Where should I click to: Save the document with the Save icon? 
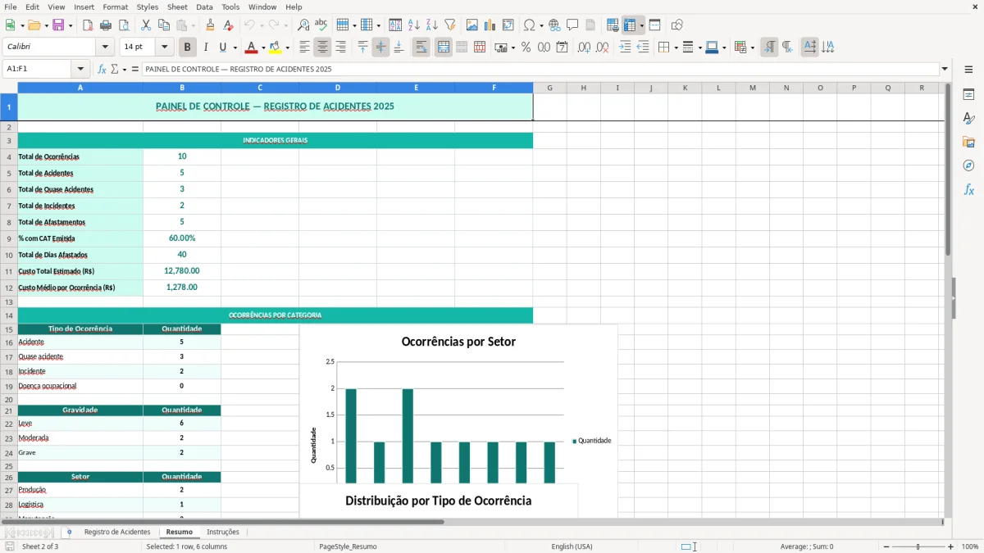click(x=58, y=25)
